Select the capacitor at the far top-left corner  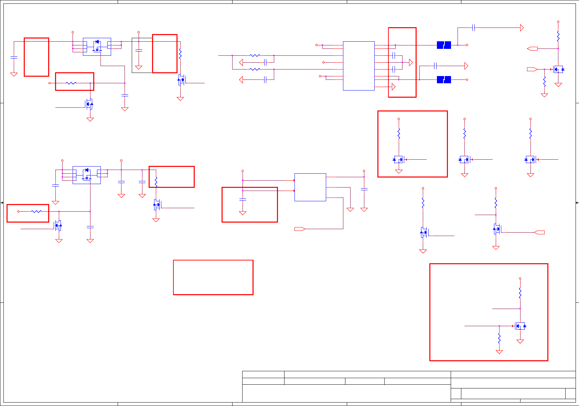point(14,57)
